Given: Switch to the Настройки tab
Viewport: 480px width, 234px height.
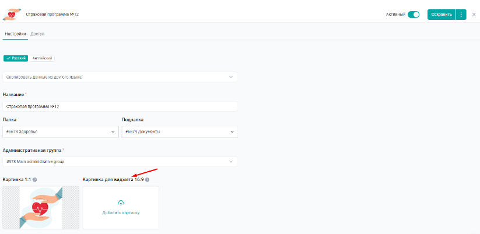Looking at the screenshot, I should [x=15, y=34].
